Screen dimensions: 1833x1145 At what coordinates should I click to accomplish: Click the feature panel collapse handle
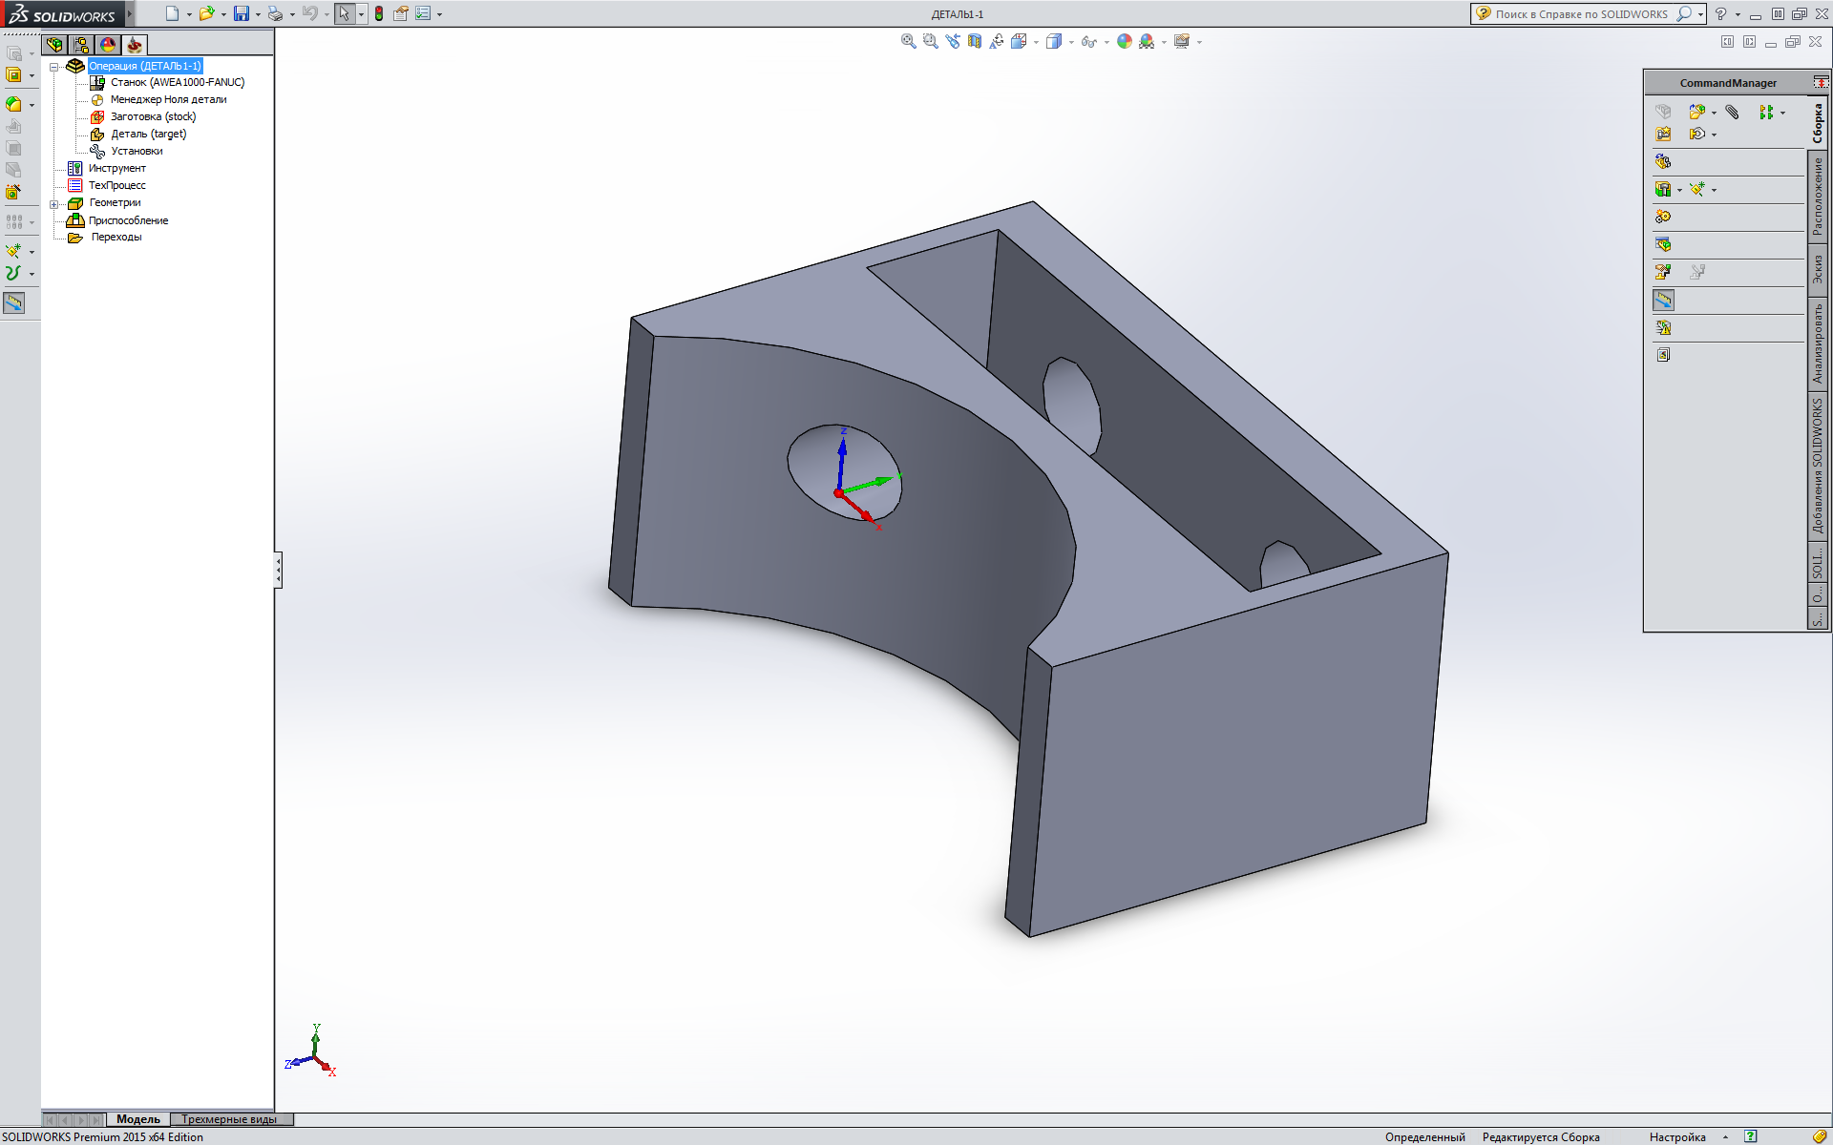coord(278,570)
